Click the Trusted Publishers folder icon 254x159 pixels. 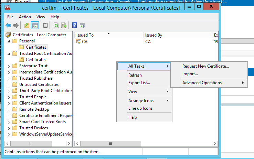click(15, 78)
